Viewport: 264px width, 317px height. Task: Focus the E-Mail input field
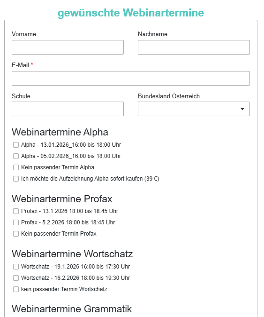click(x=131, y=78)
